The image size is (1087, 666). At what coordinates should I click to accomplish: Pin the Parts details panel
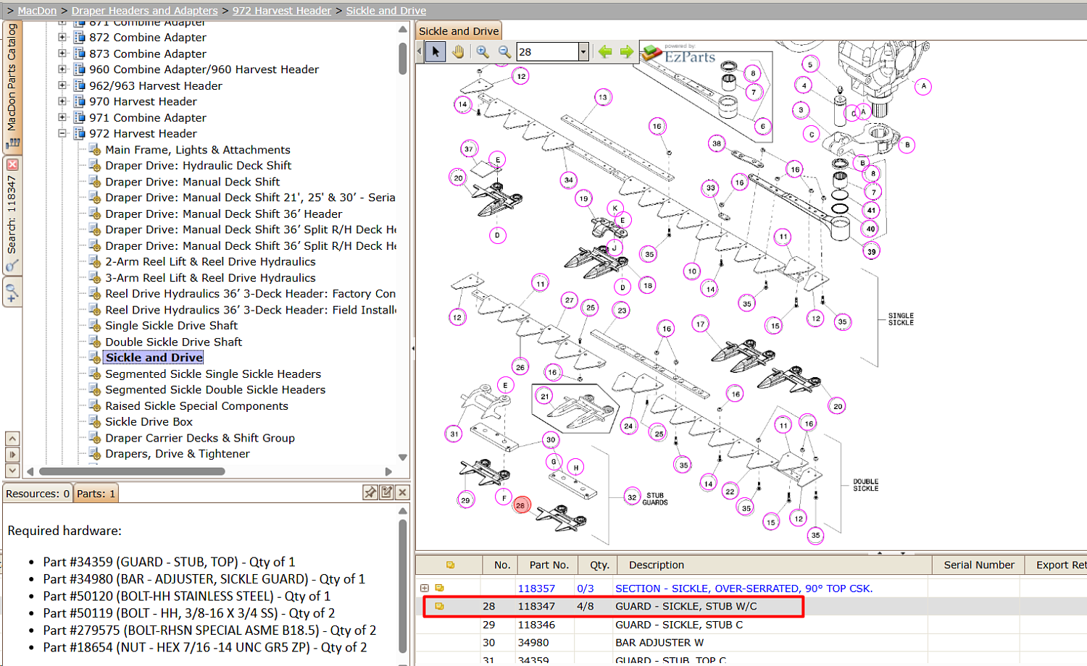[370, 492]
